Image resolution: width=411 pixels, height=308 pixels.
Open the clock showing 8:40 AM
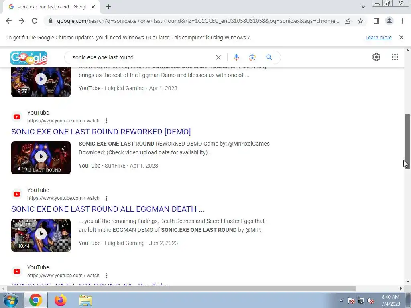click(x=391, y=300)
